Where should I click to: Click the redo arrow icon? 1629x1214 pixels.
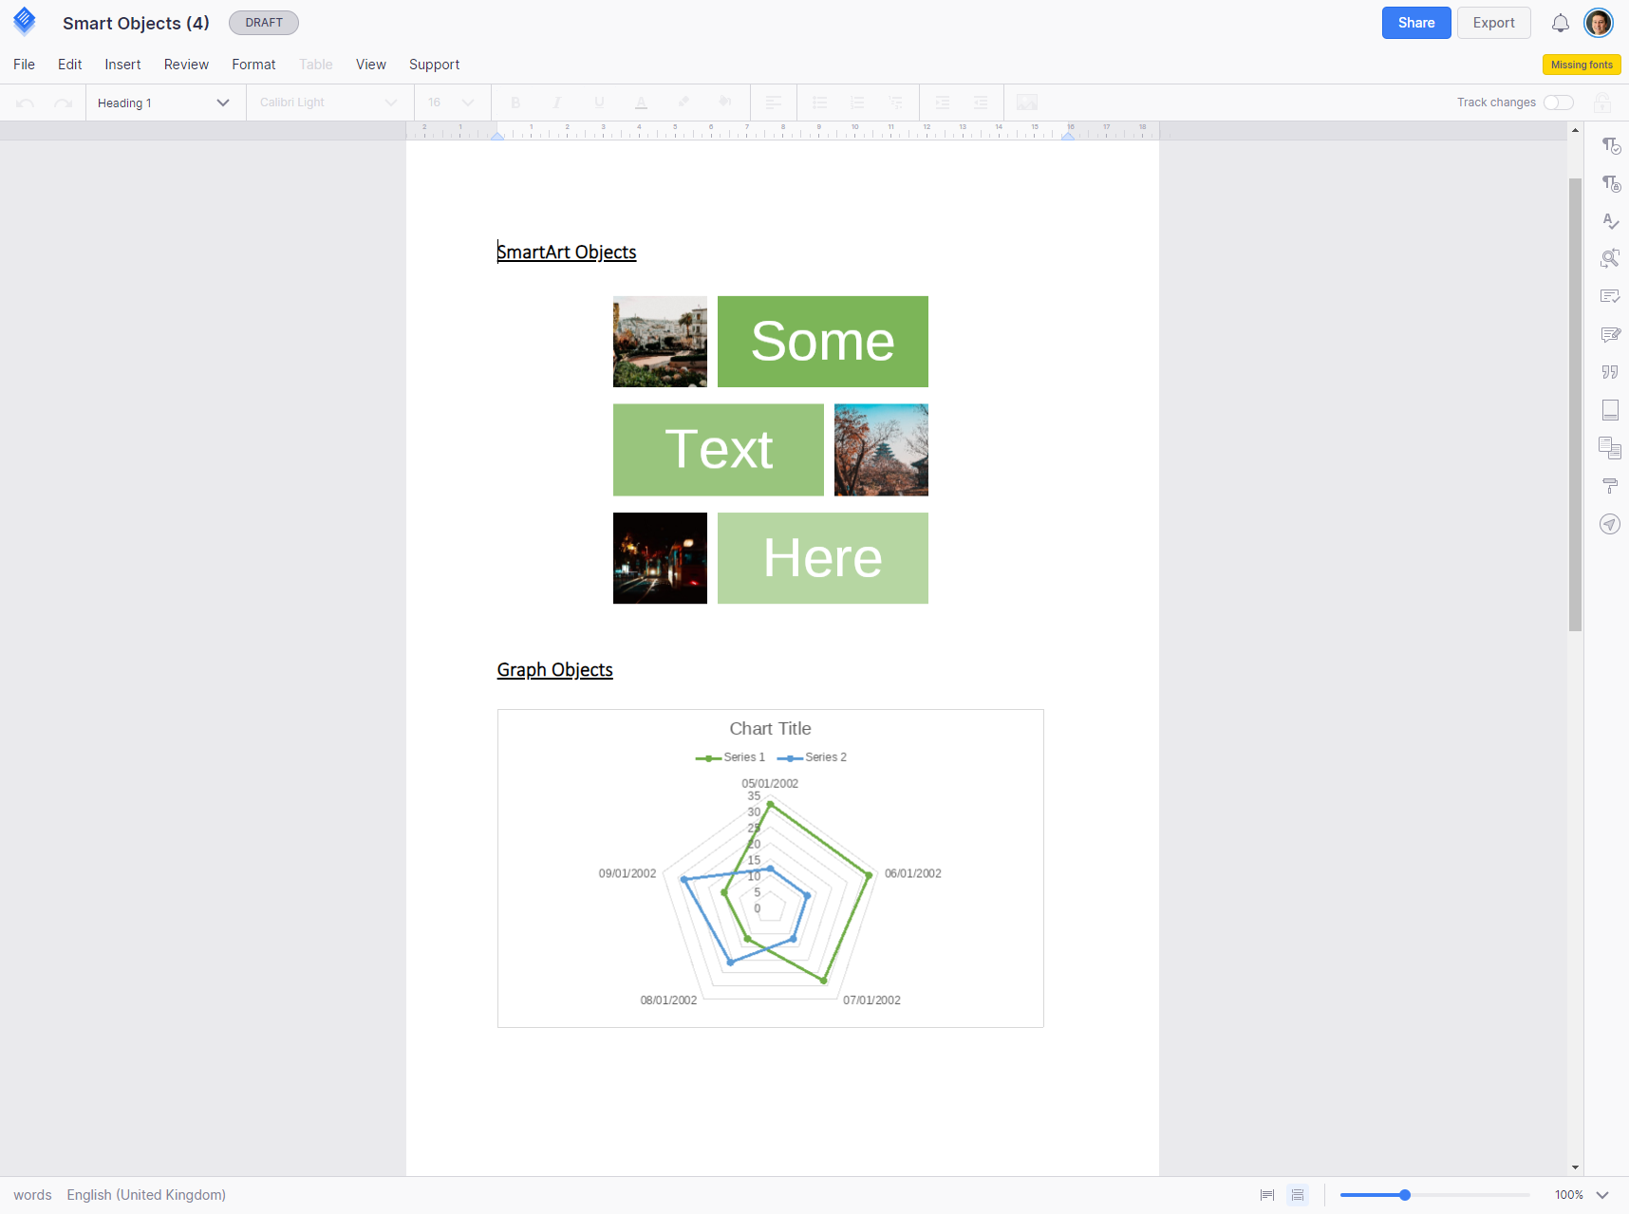[63, 103]
